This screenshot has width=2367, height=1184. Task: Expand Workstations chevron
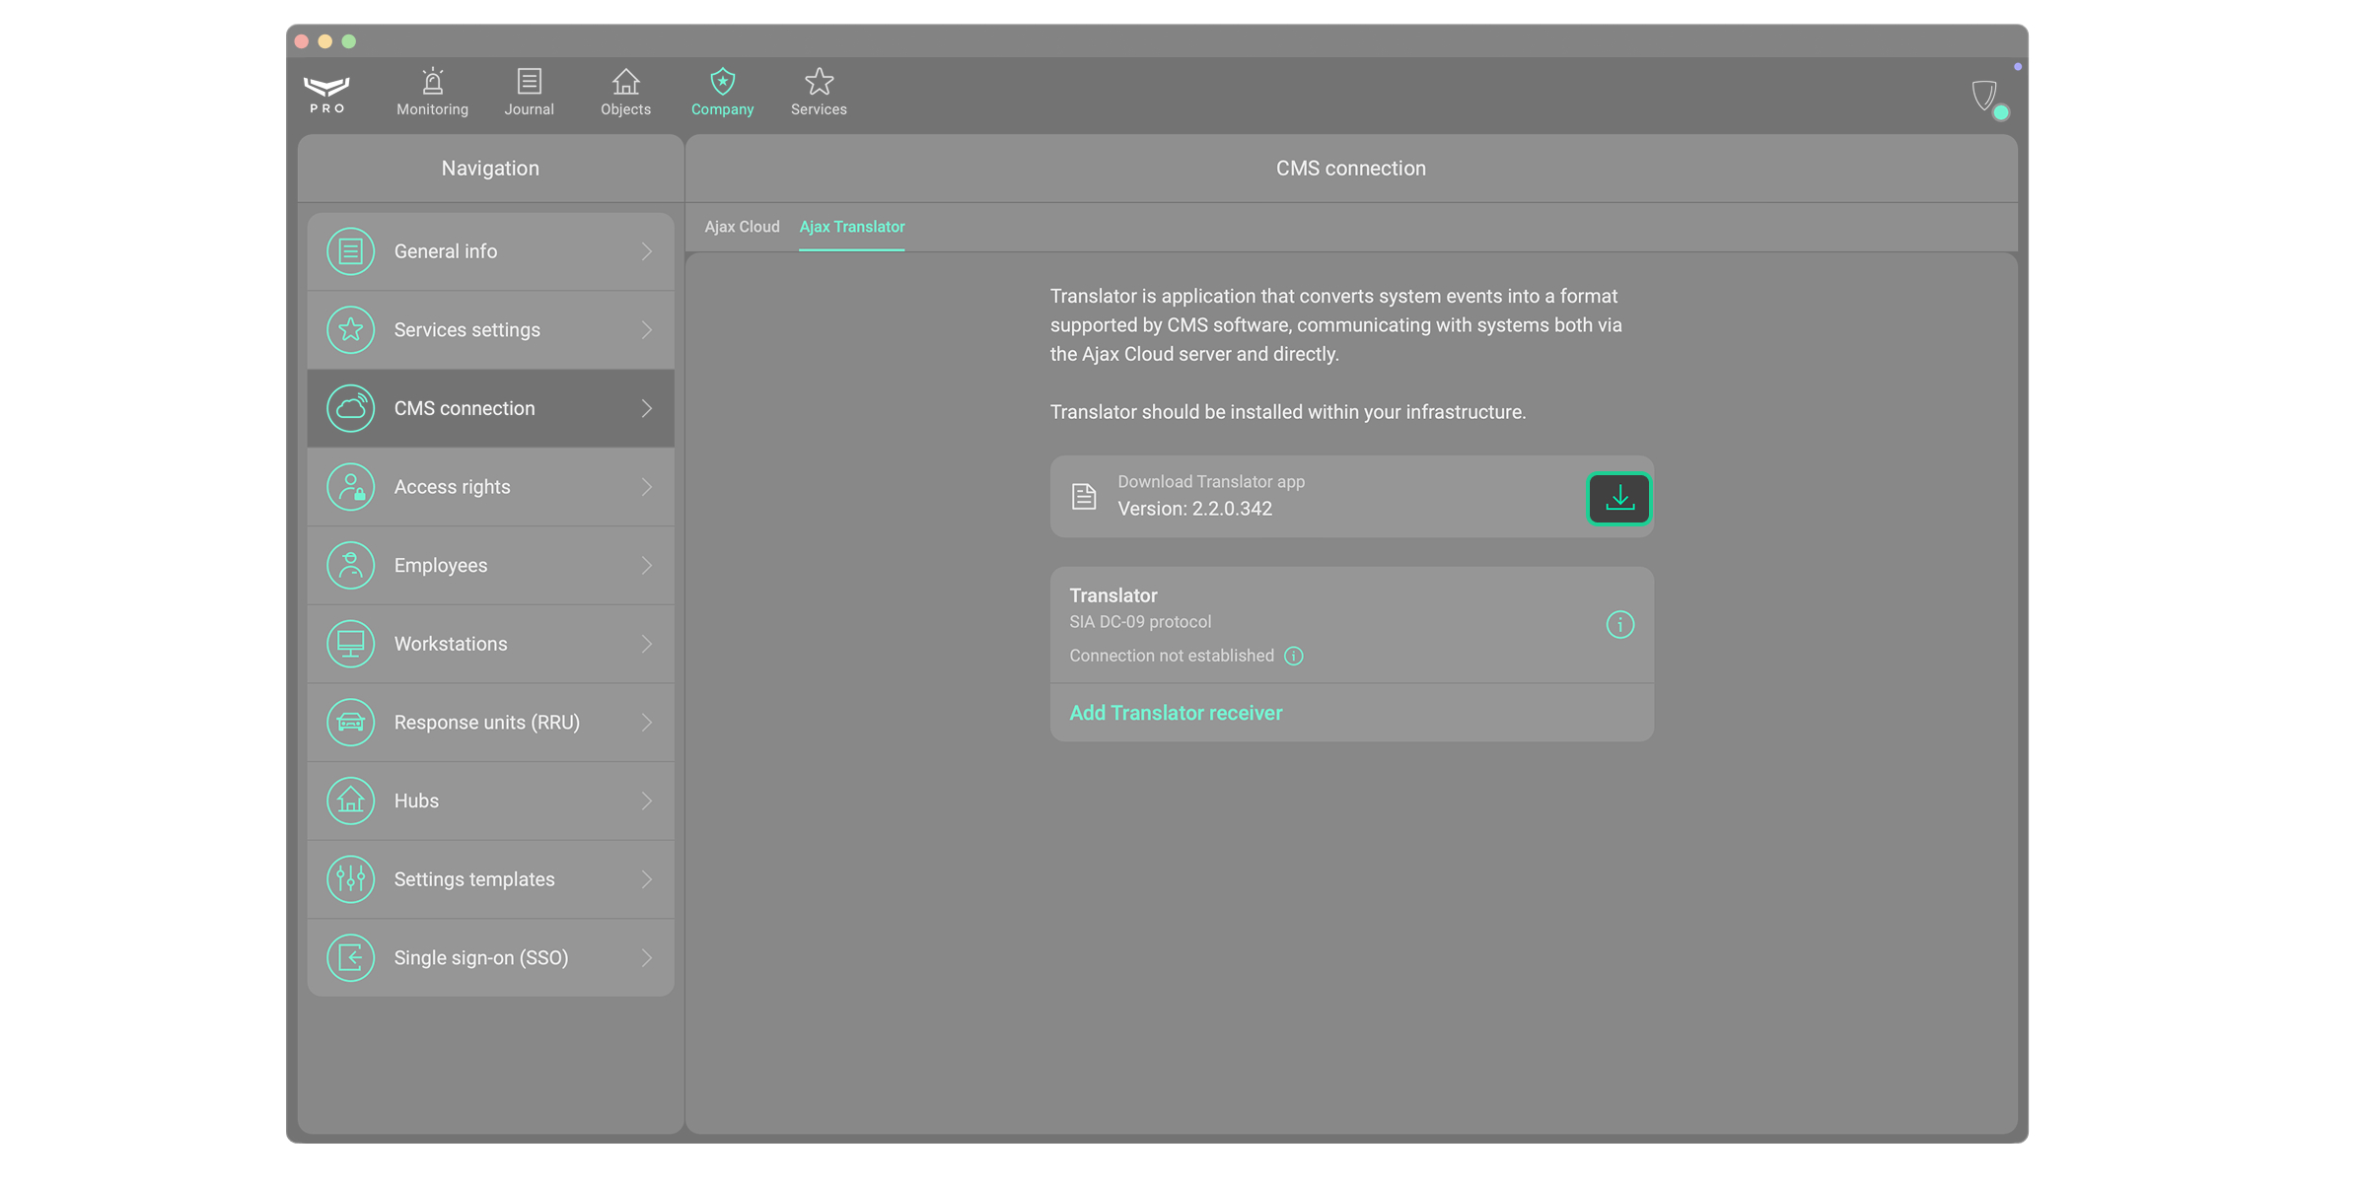[x=647, y=644]
